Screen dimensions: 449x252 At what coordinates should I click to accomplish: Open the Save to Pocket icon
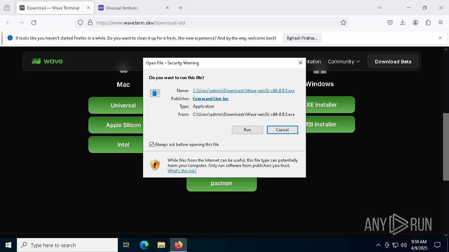pyautogui.click(x=390, y=23)
